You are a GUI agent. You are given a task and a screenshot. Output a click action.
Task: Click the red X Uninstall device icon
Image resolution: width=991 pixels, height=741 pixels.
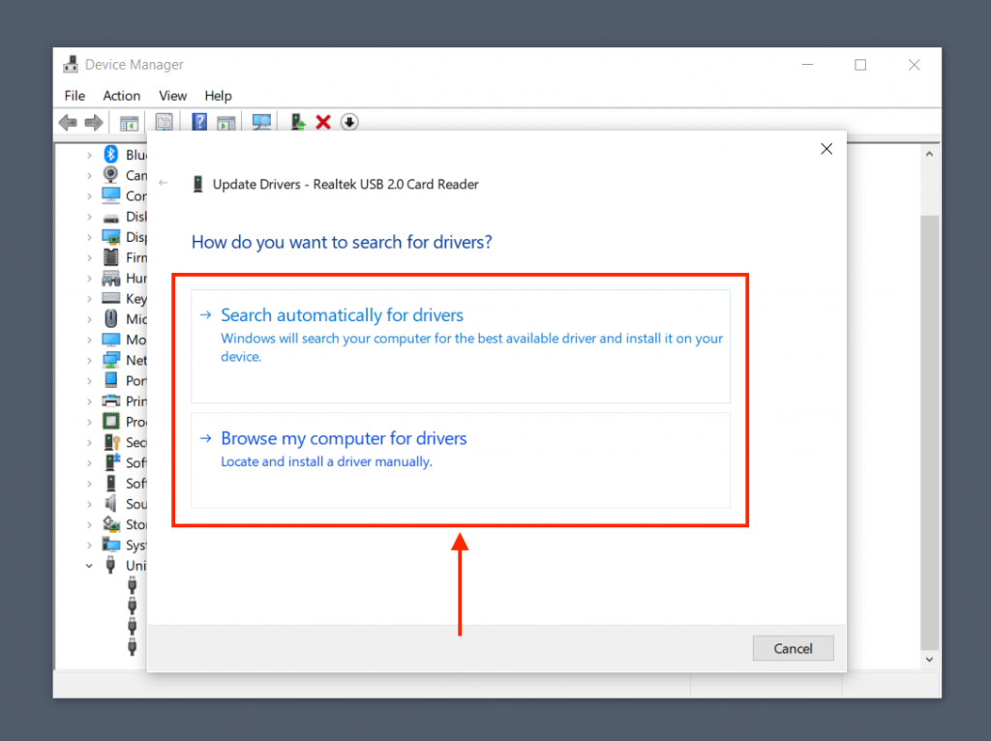(x=323, y=122)
